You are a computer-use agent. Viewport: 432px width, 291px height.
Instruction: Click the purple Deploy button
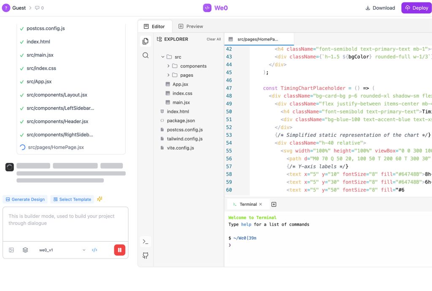click(x=416, y=8)
